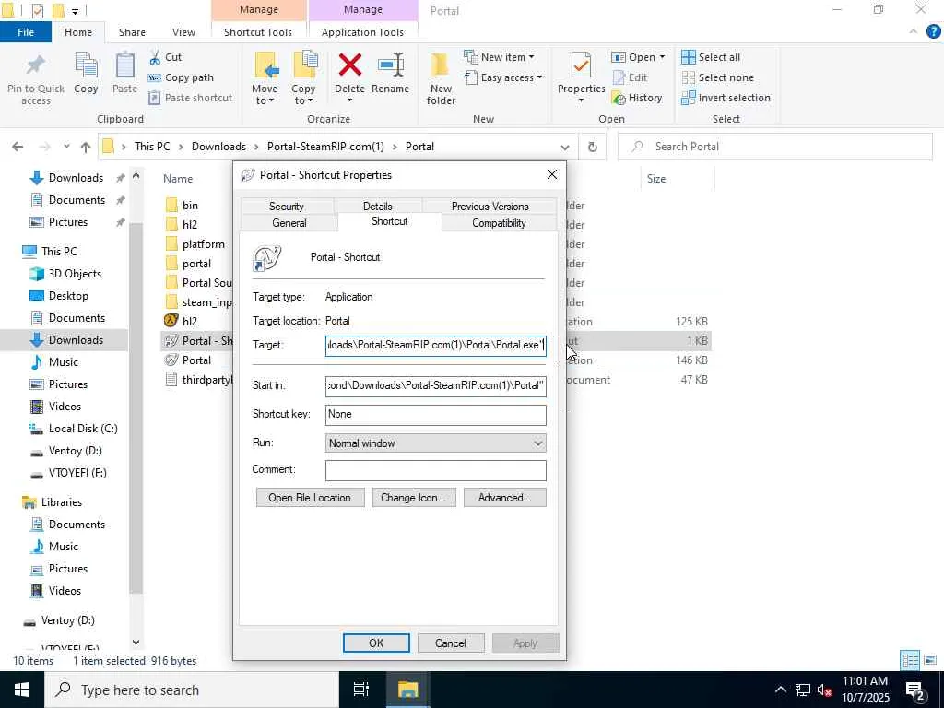The height and width of the screenshot is (708, 944).
Task: Open the File menu tab
Action: (x=25, y=32)
